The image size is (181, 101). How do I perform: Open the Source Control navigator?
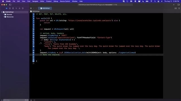[x=10, y=8]
